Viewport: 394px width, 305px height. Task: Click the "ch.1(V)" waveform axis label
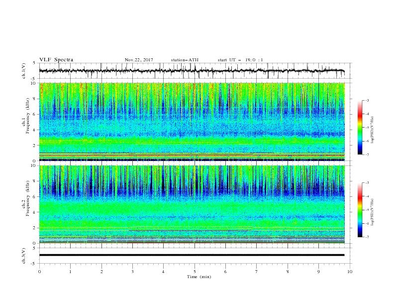tap(24, 71)
